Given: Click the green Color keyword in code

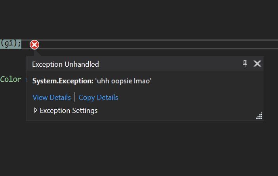Looking at the screenshot, I should click(11, 79).
